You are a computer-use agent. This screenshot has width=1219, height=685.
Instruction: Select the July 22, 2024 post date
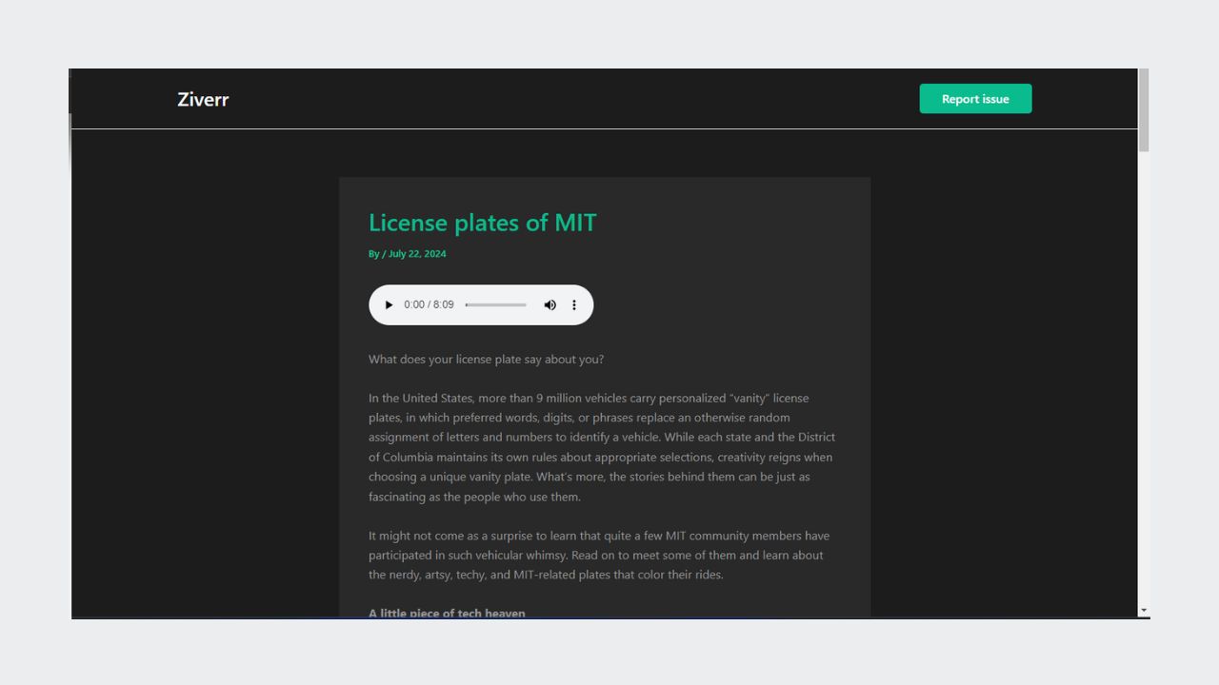pos(417,254)
